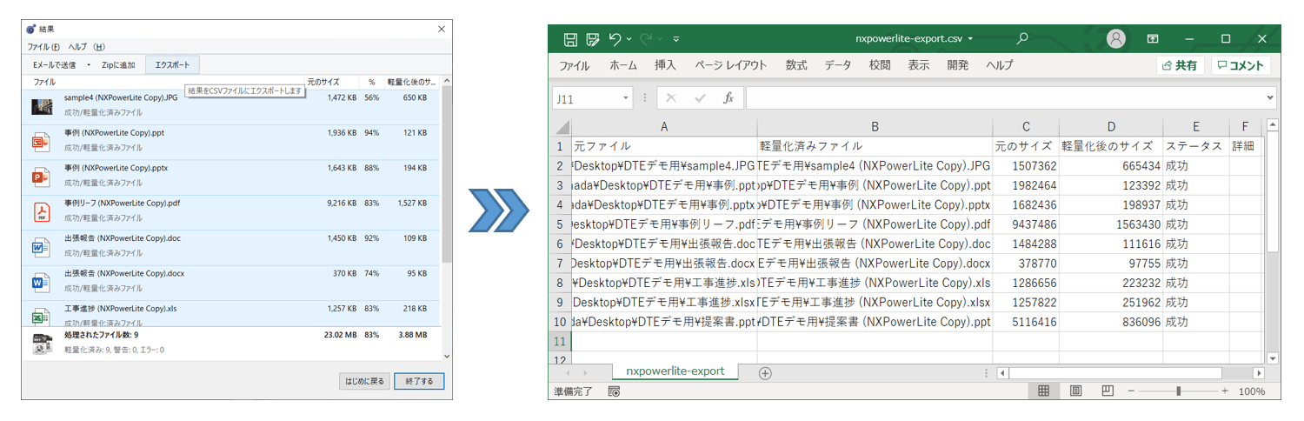This screenshot has width=1304, height=421.
Task: Click the fx insert function icon
Action: [729, 98]
